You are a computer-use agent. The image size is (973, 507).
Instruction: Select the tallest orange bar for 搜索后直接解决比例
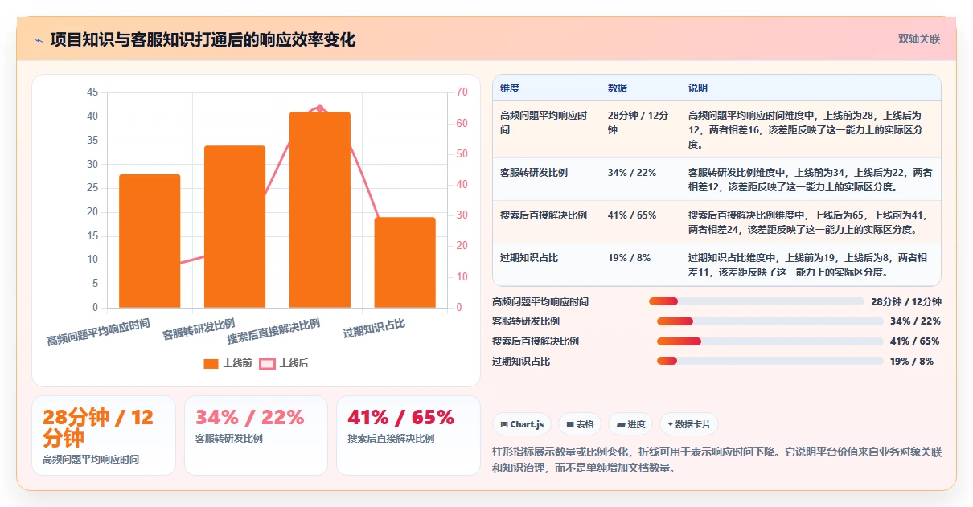coord(320,210)
